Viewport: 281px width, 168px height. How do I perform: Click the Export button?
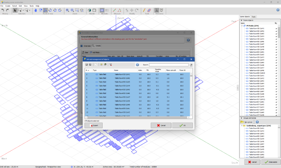click(x=94, y=126)
